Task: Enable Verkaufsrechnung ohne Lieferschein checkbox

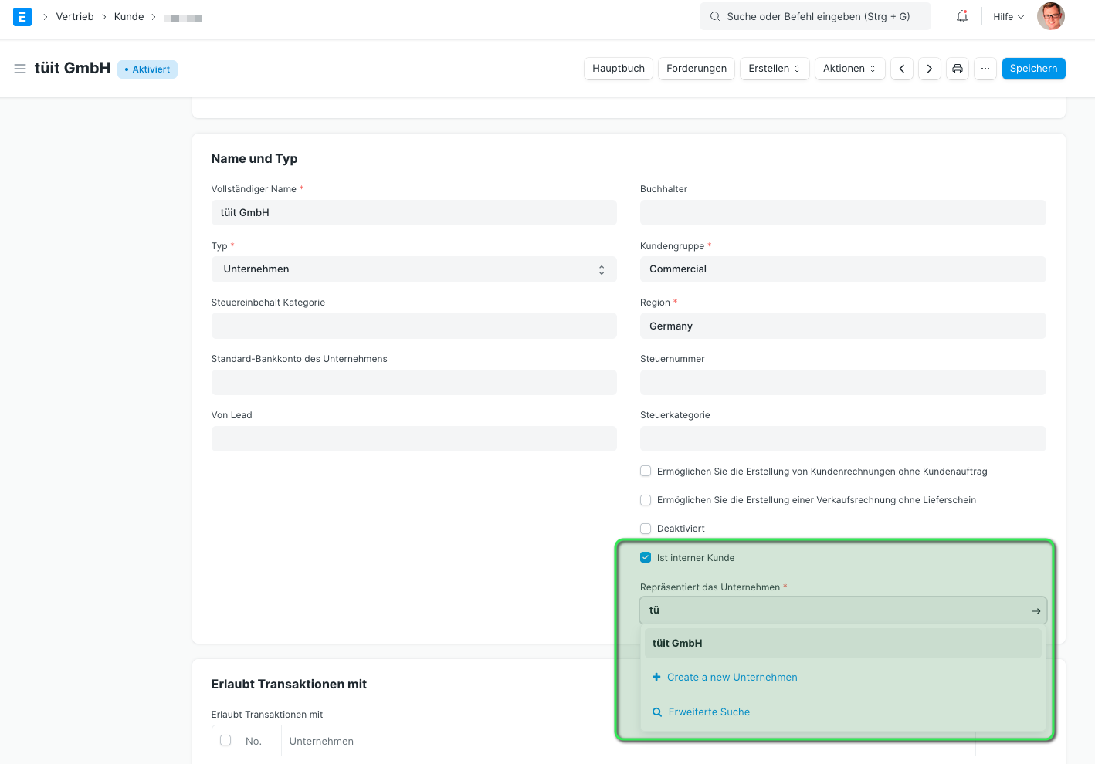Action: click(x=646, y=499)
